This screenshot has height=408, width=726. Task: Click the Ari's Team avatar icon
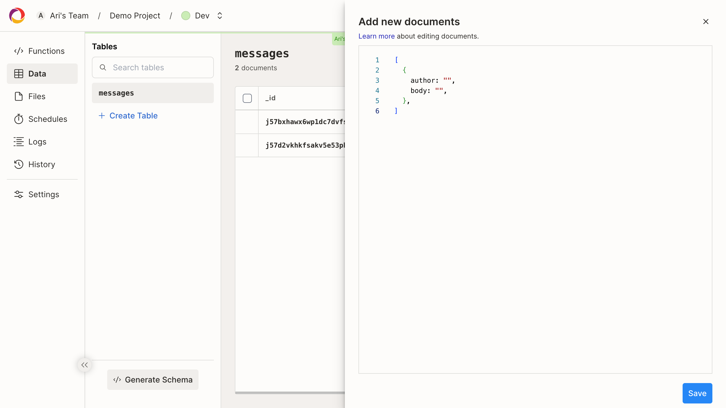click(x=41, y=16)
